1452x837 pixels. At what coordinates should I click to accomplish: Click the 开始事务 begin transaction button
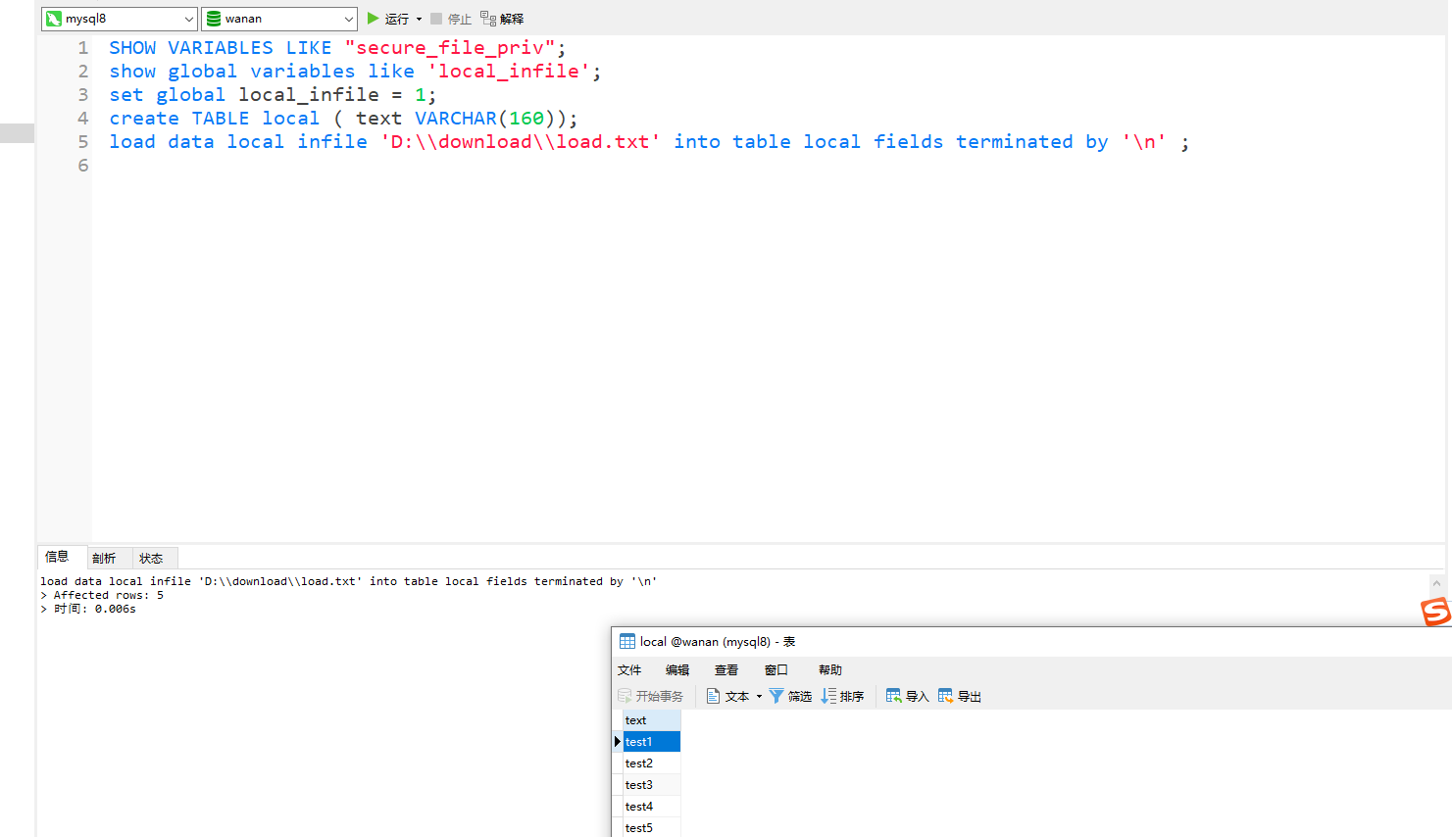point(651,696)
